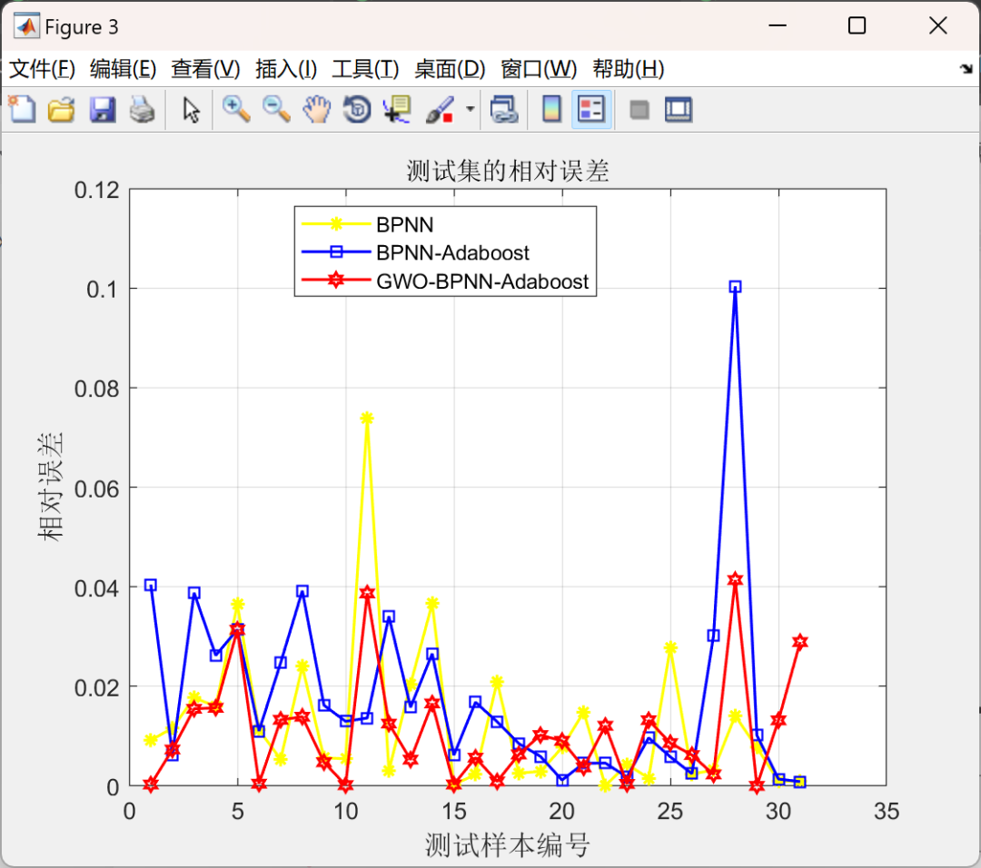
Task: Click the red star marker at sample 31
Action: click(x=800, y=642)
